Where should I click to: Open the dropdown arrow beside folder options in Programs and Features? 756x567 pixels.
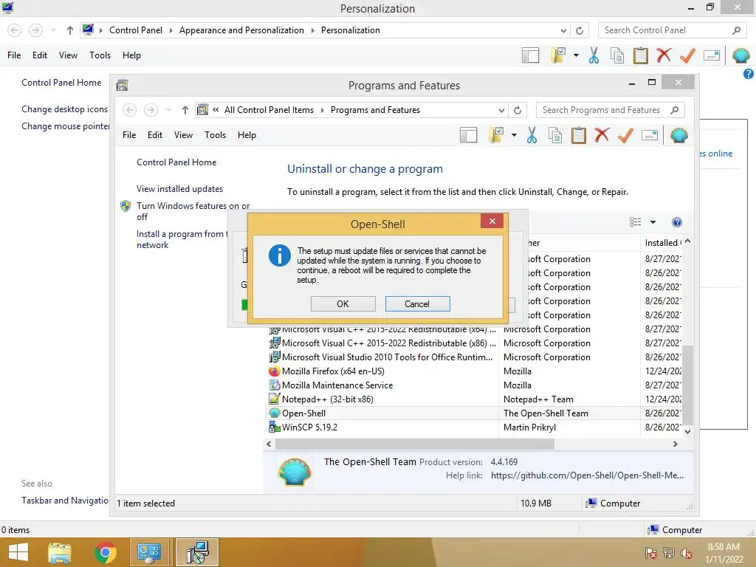click(514, 136)
